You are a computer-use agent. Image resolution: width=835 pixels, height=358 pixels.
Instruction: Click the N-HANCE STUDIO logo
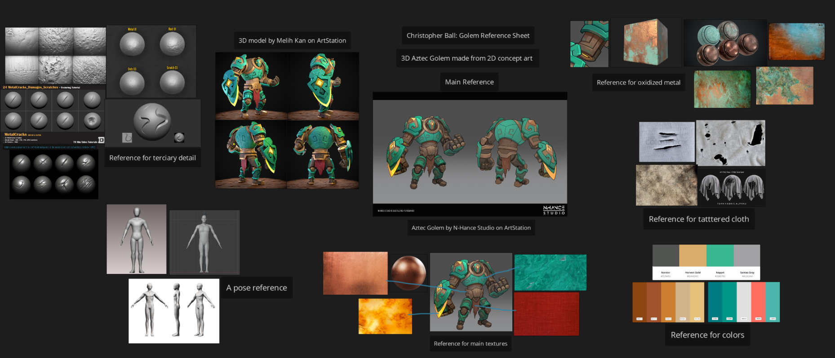pyautogui.click(x=554, y=210)
